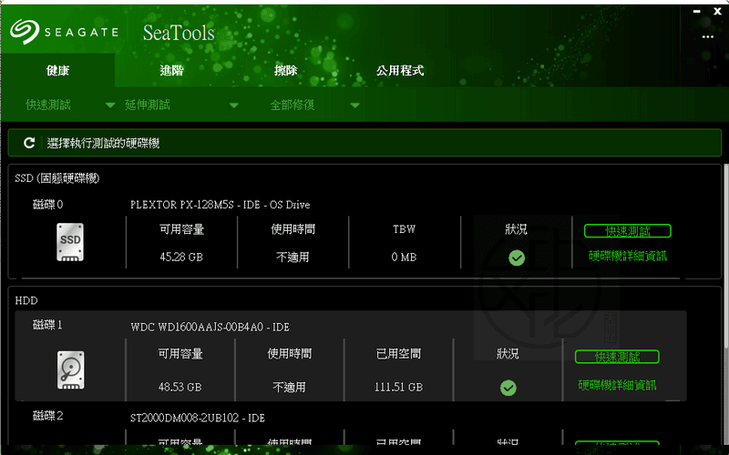Click the 全部修復 toolbar label
Image resolution: width=729 pixels, height=455 pixels.
[293, 105]
